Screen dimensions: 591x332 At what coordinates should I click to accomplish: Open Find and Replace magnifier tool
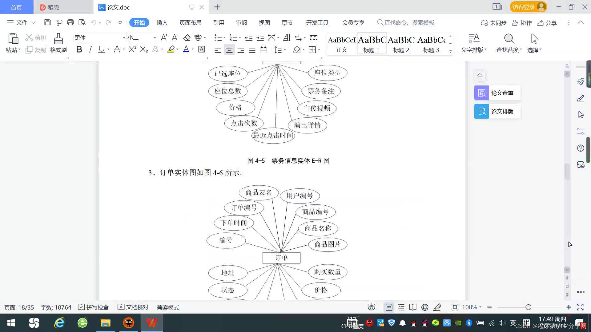[x=509, y=39]
